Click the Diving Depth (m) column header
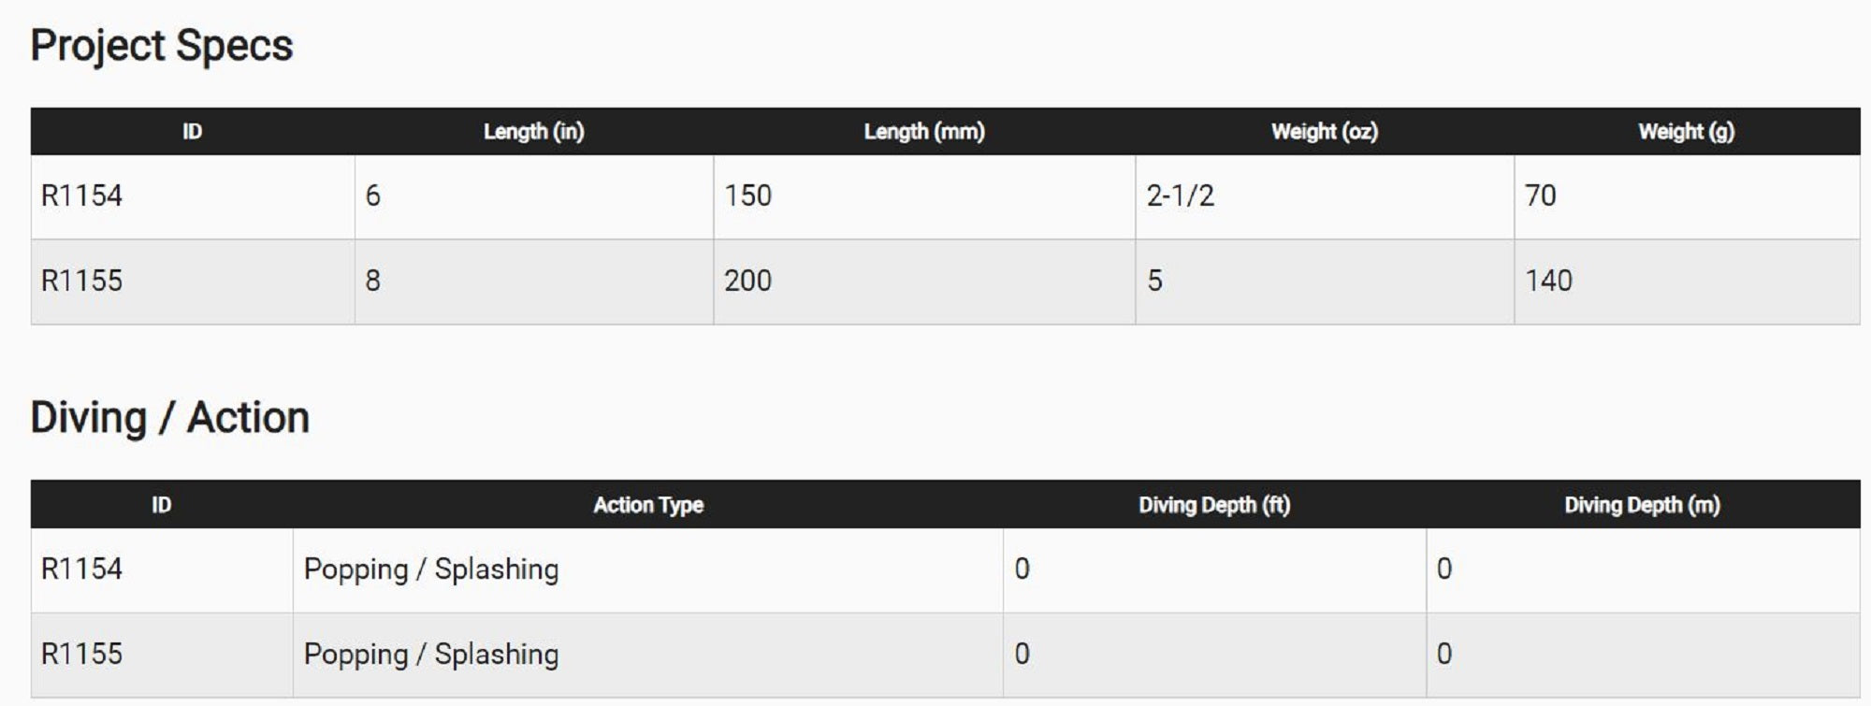 [1642, 505]
